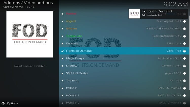Click the square bullet beside Shadow
Image resolution: width=190 pixels, height=107 pixels.
click(62, 66)
